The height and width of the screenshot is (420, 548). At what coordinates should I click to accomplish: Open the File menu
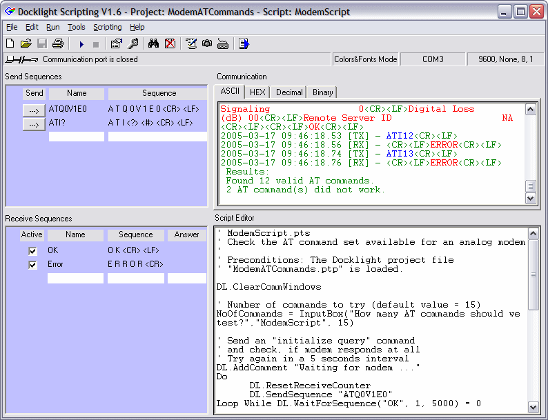pyautogui.click(x=12, y=27)
